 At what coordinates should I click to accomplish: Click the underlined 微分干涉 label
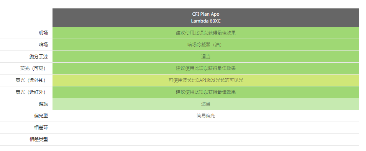point(38,57)
